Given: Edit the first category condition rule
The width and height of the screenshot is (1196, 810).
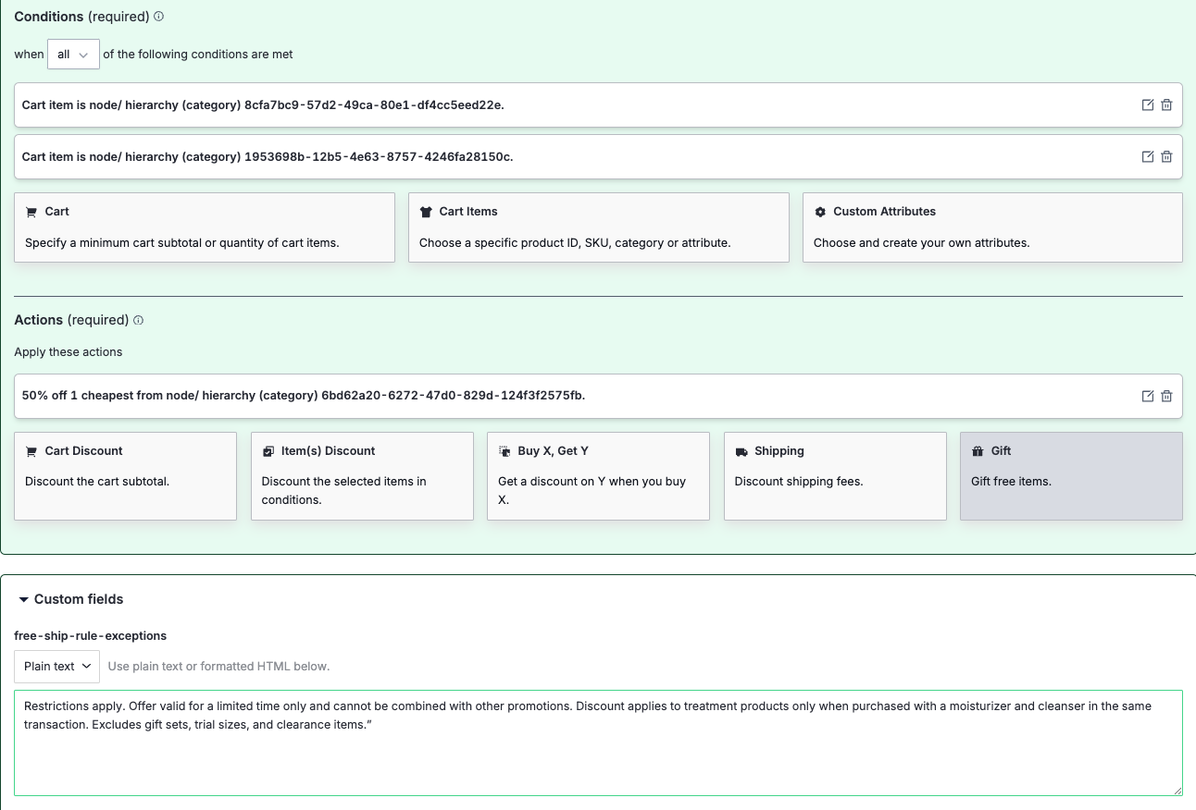Looking at the screenshot, I should point(1148,104).
